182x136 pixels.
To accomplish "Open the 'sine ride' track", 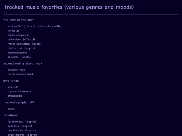I will pos(13,87).
